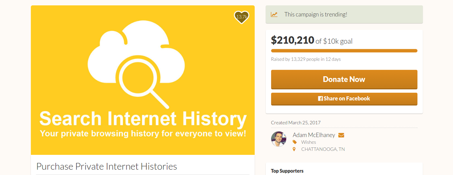Click the CHATTANOOGA, TN location text
Viewport: 453px width, 175px height.
click(x=323, y=149)
